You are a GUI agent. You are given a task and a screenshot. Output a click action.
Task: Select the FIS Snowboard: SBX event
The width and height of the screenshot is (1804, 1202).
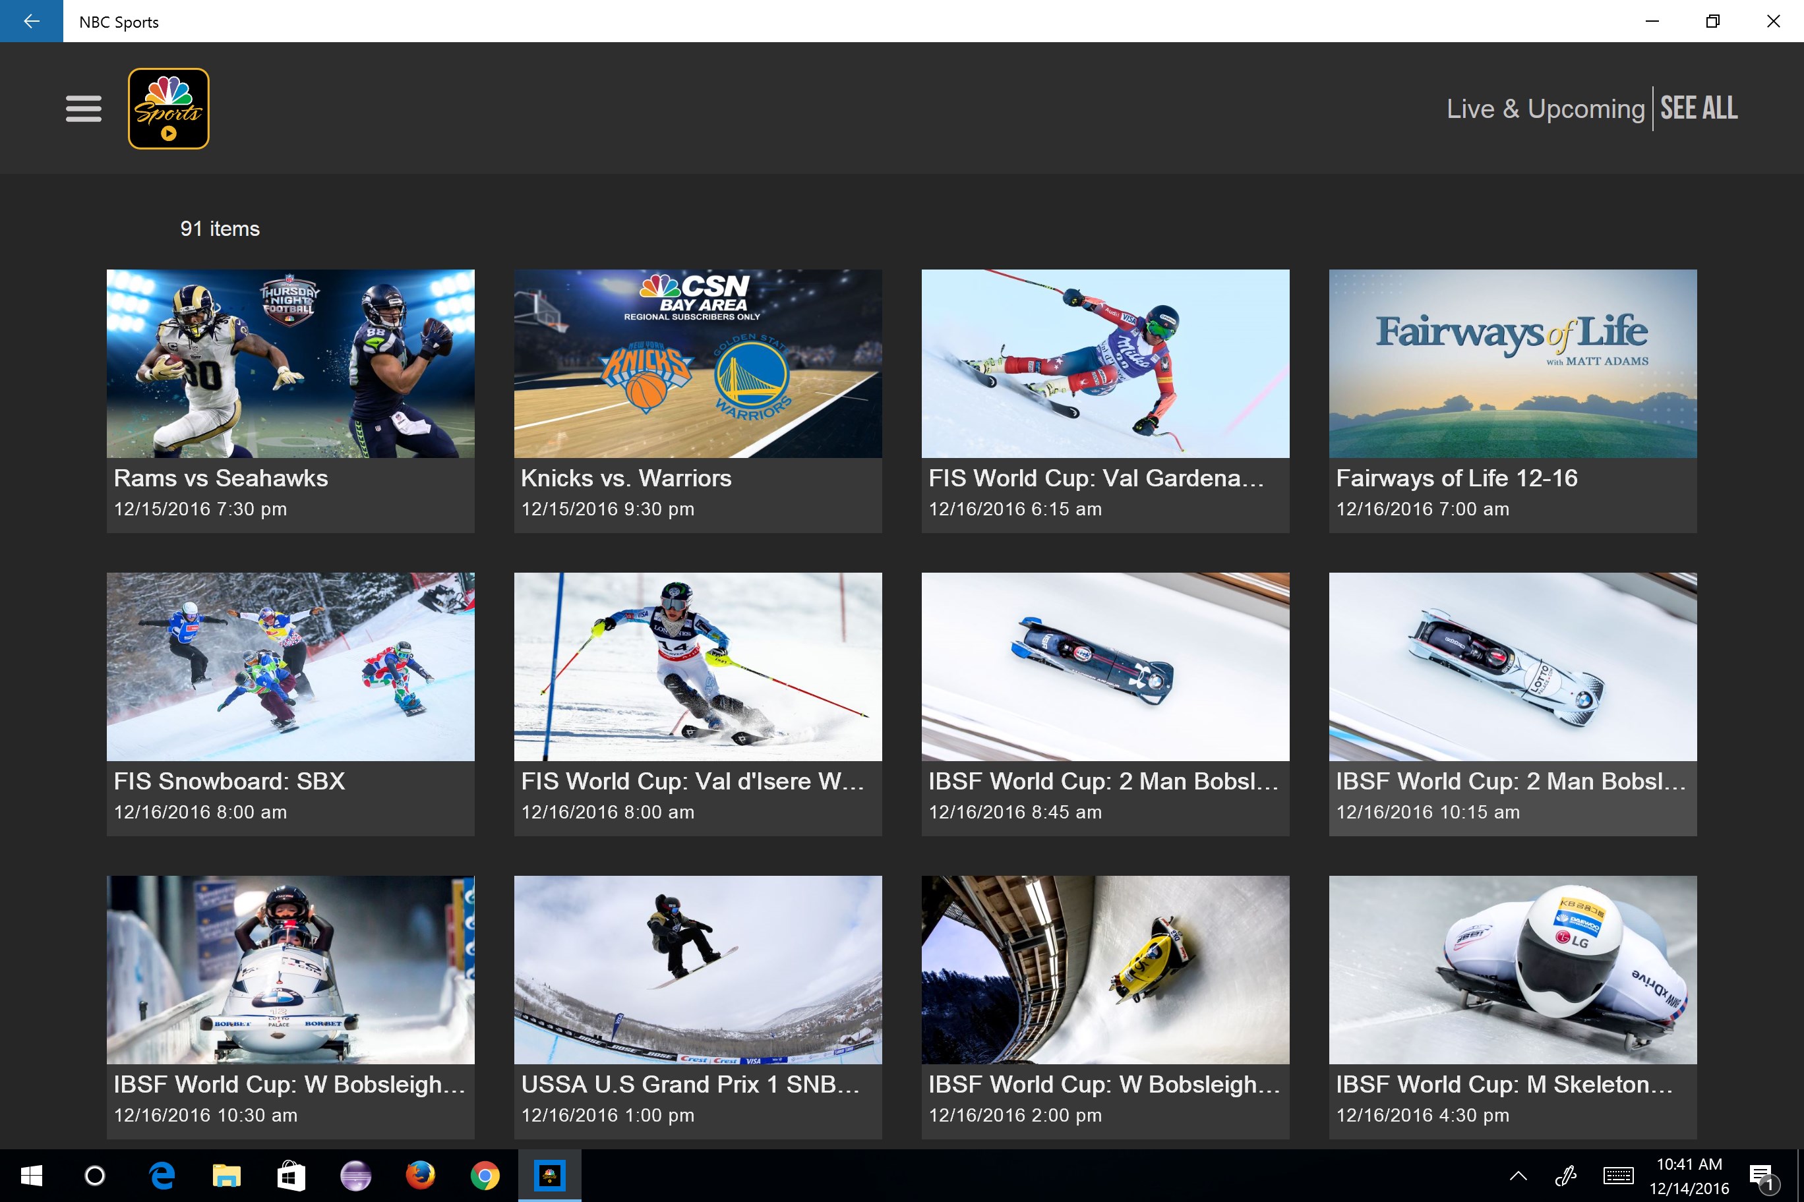[290, 666]
